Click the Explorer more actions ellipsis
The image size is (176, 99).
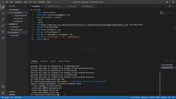(25, 6)
